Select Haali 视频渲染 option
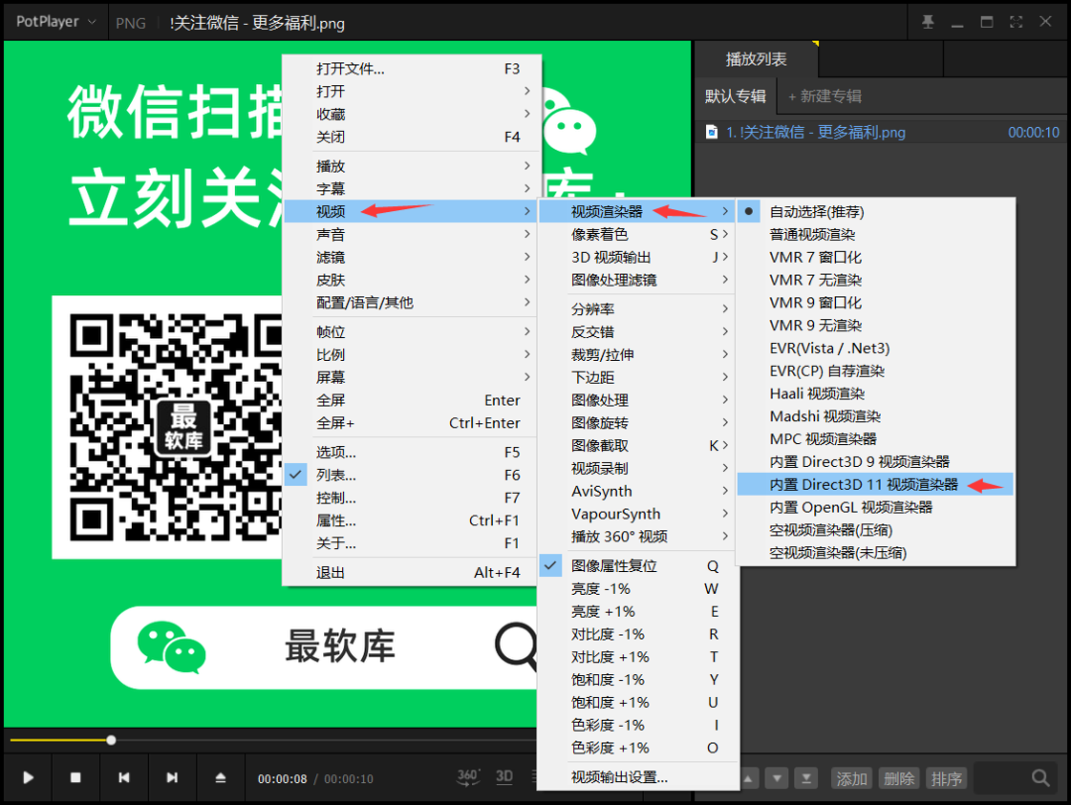1071x805 pixels. [876, 394]
